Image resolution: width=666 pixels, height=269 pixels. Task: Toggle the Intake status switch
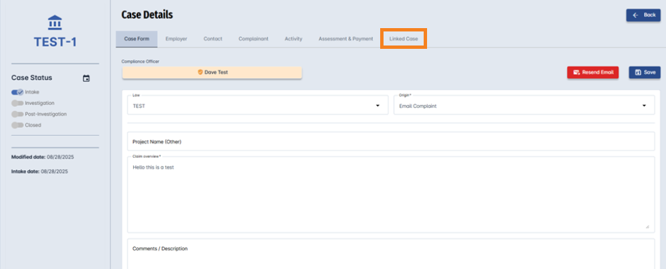pyautogui.click(x=17, y=92)
